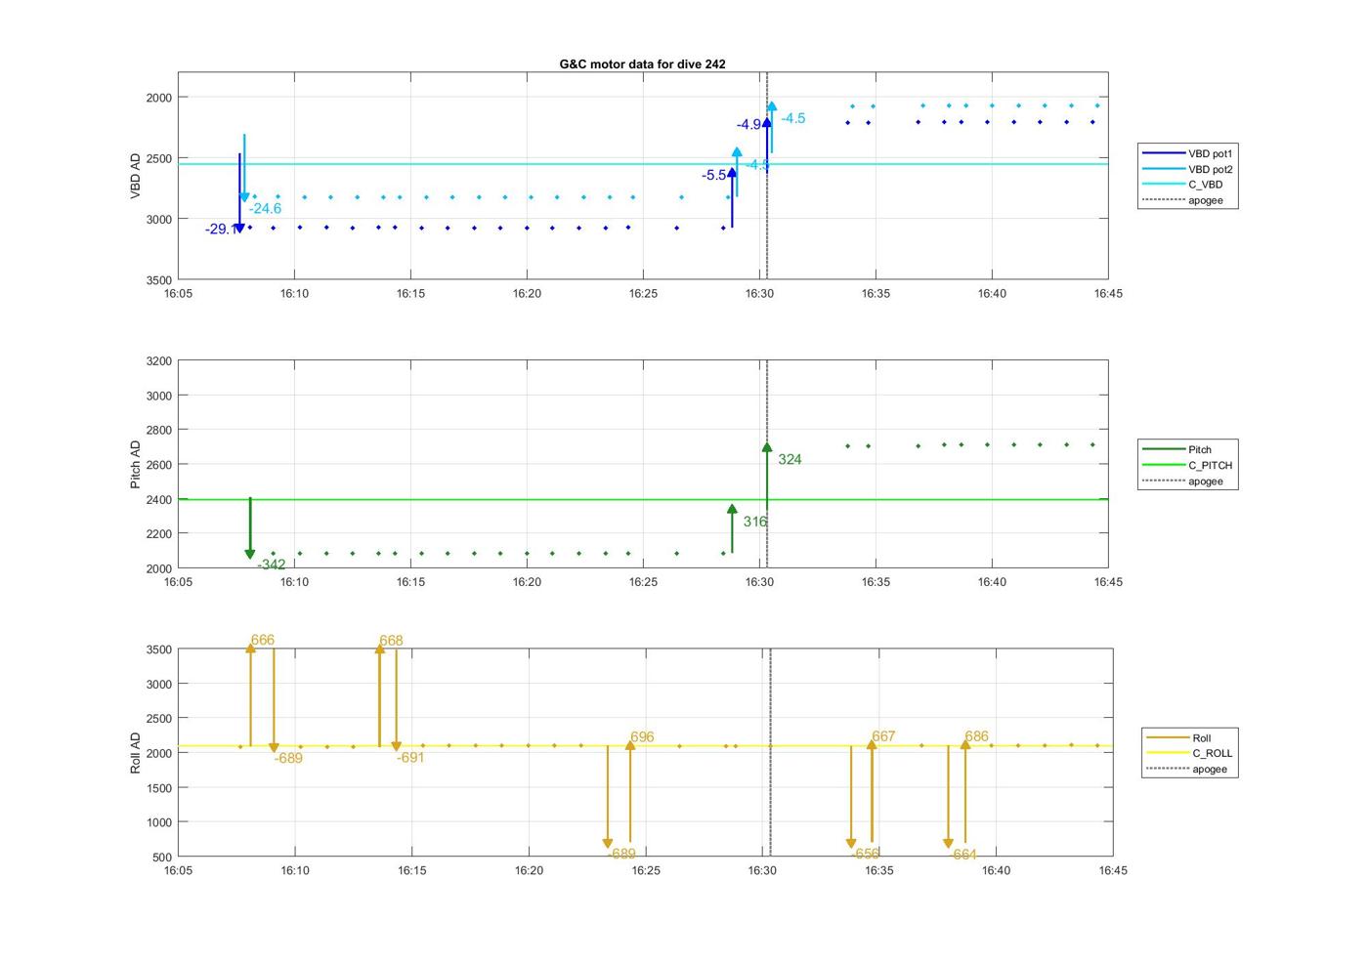This screenshot has height=963, width=1368.
Task: Click the '696' roll annotation
Action: click(642, 737)
